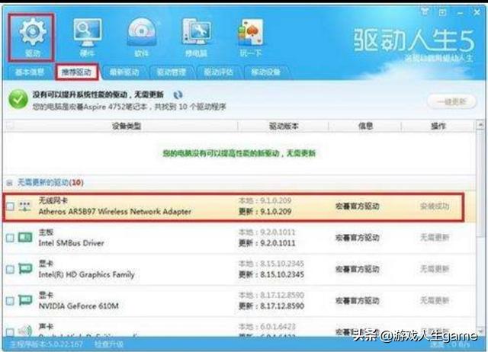Tick the checkbox for Intel SMBus Driver

[10, 238]
